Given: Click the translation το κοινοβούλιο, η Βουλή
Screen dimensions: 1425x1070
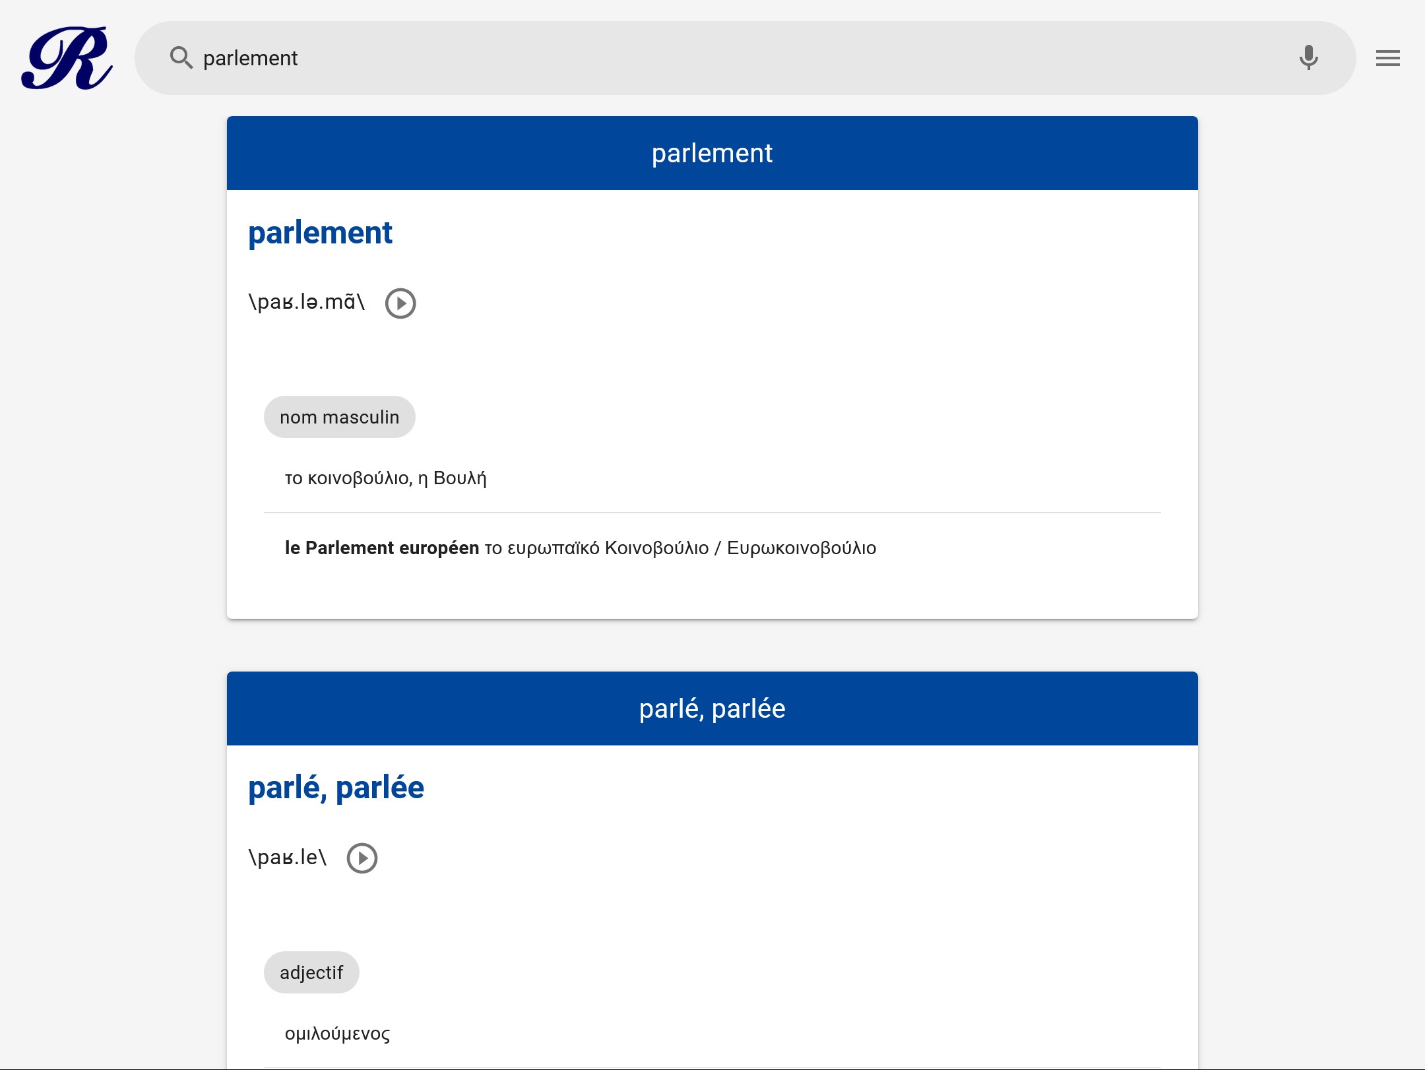Looking at the screenshot, I should pyautogui.click(x=385, y=478).
